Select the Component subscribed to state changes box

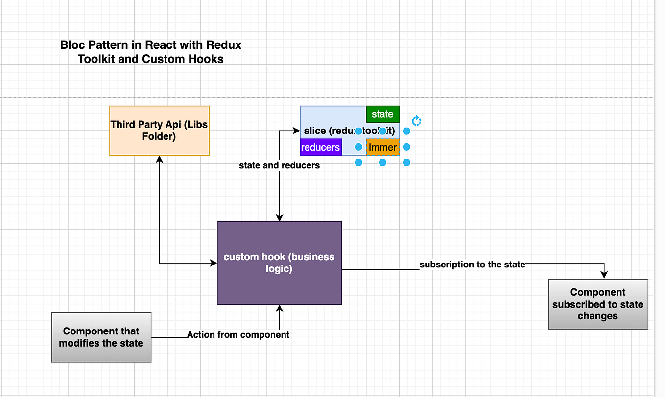point(598,304)
